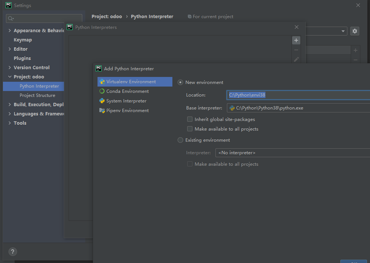Open the interpreter settings gear icon

[x=354, y=31]
